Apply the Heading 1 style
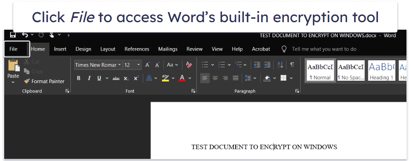411x161 pixels. tap(381, 70)
